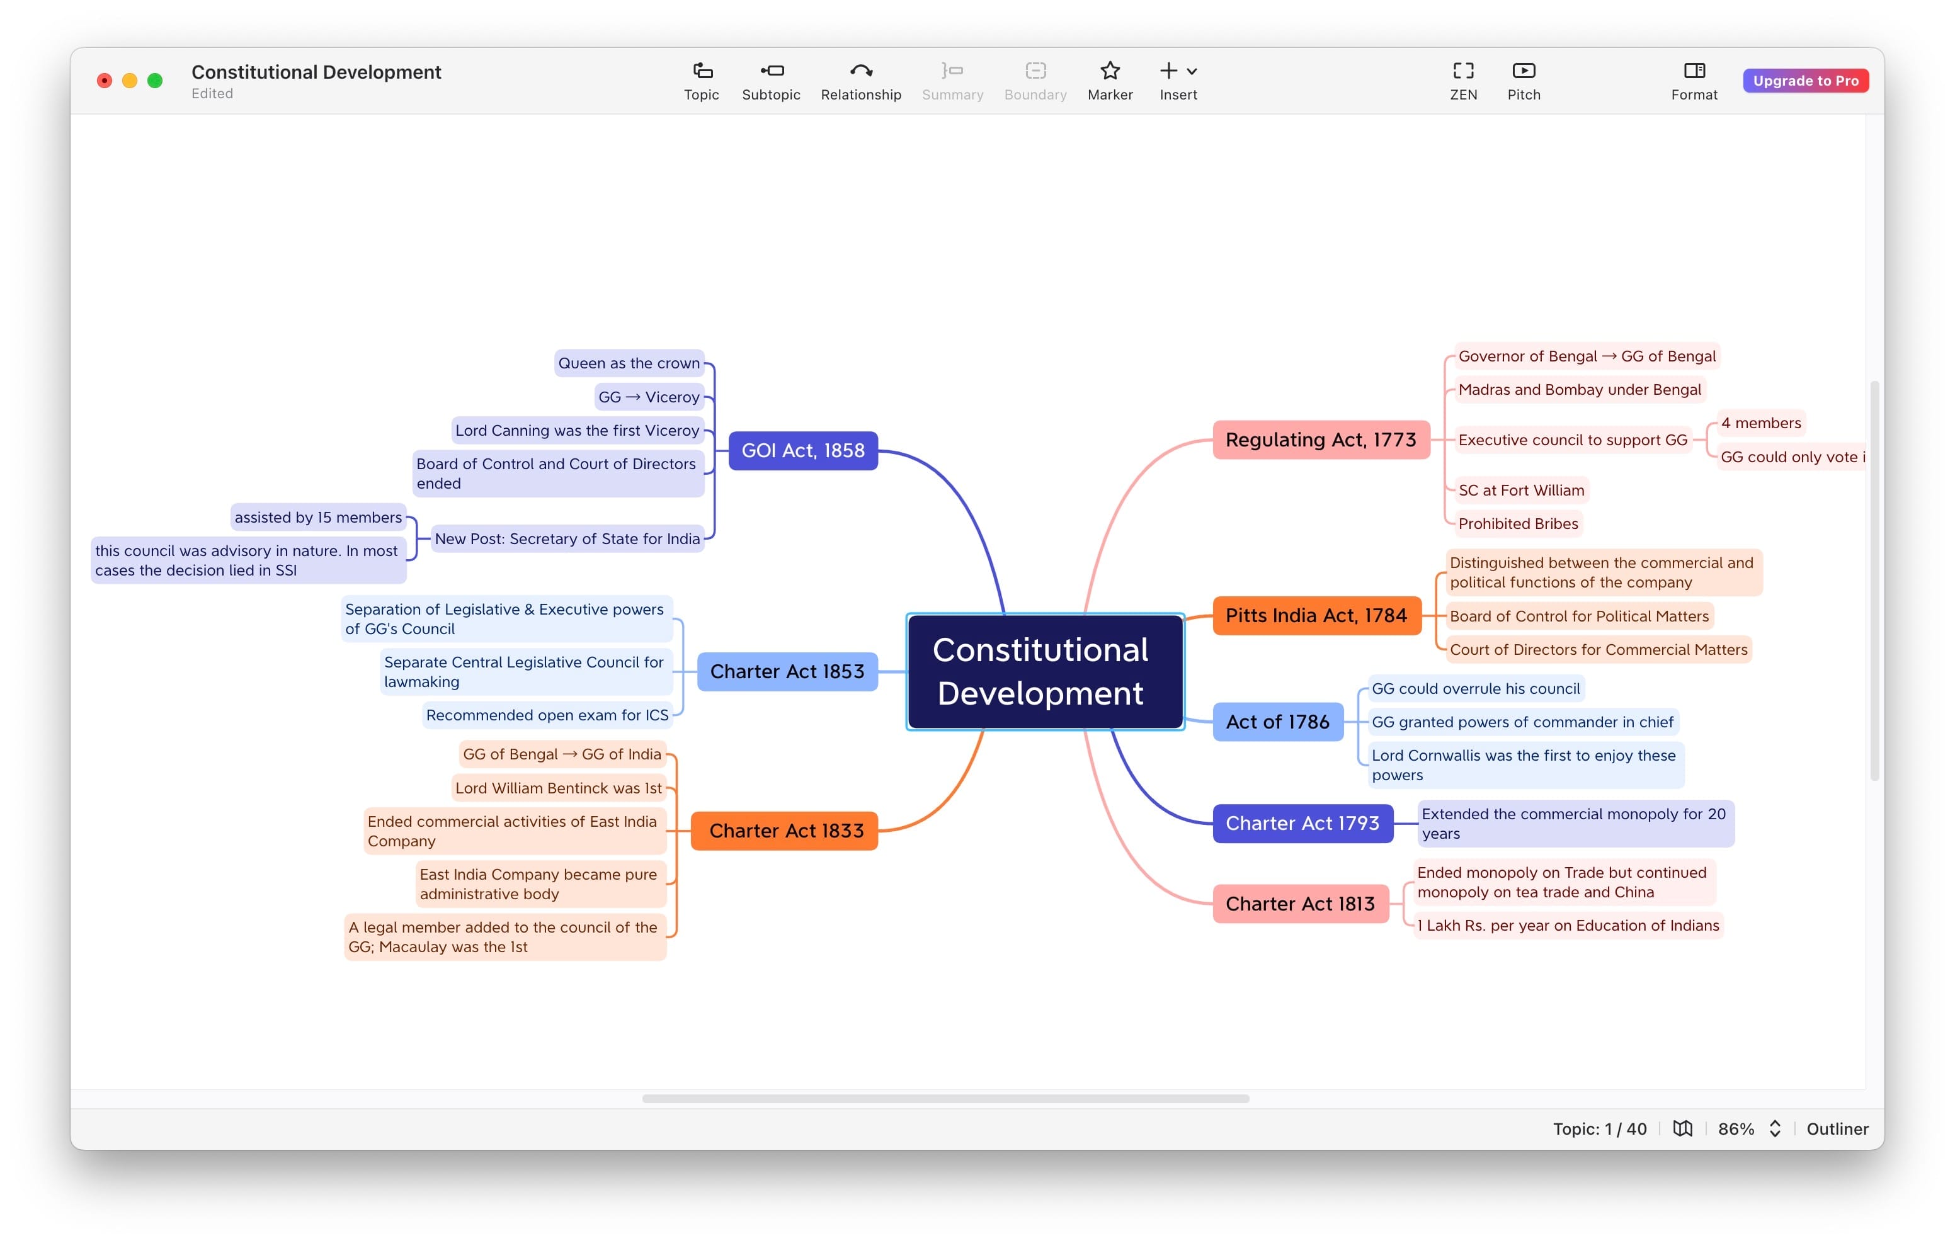Start Pitch presentation mode
Viewport: 1955px width, 1243px height.
(x=1524, y=79)
